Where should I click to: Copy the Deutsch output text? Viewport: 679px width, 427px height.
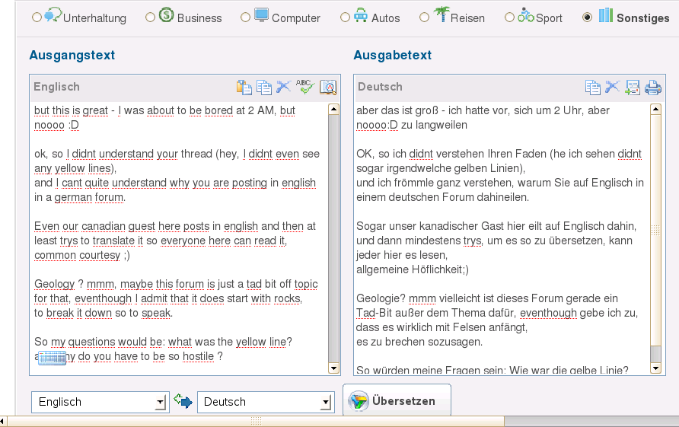pos(593,87)
